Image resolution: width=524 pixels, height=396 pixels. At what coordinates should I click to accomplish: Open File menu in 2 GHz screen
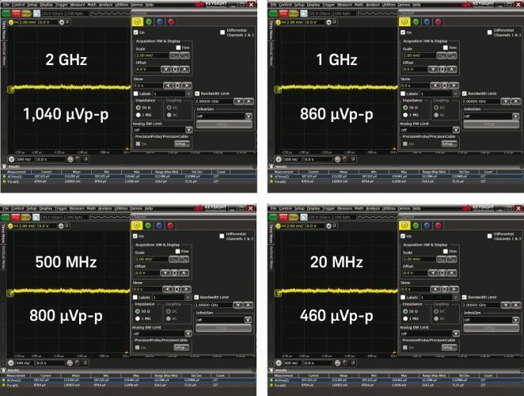(x=6, y=5)
